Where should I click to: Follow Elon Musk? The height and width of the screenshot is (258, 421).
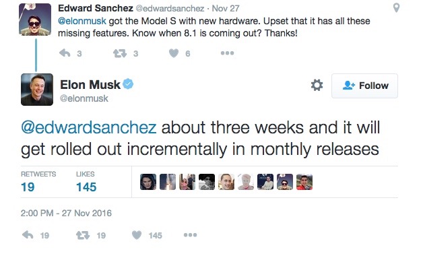pyautogui.click(x=364, y=86)
